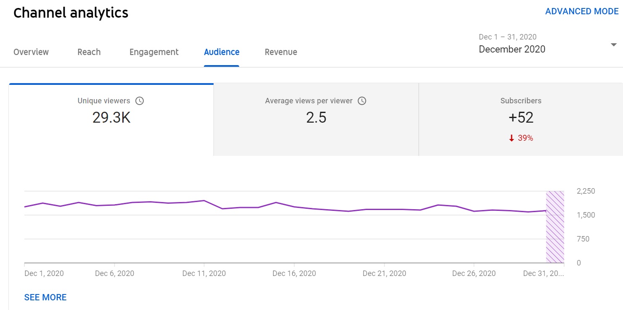Click the Dec 1, 2020 axis label

point(44,273)
